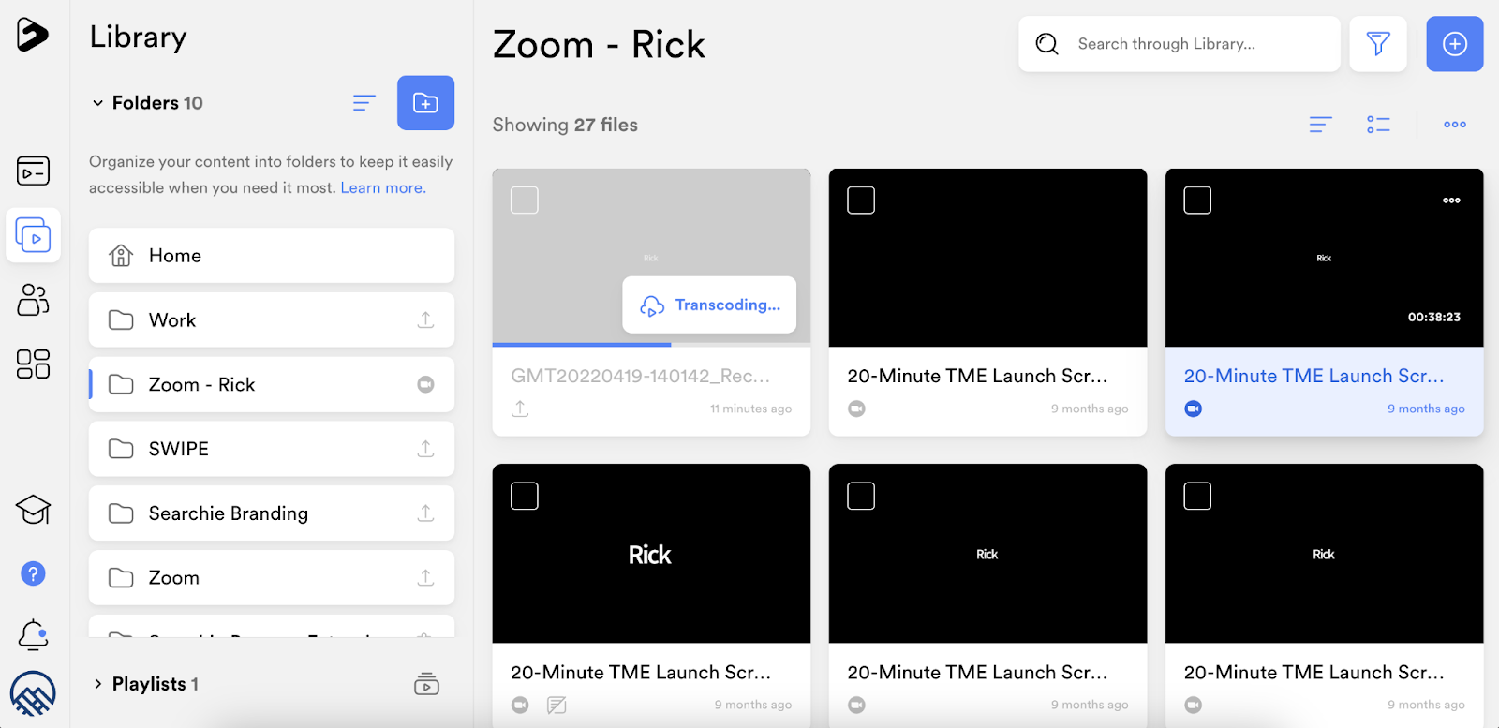Open the SWIPE folder
Viewport: 1499px width, 728px height.
[272, 449]
